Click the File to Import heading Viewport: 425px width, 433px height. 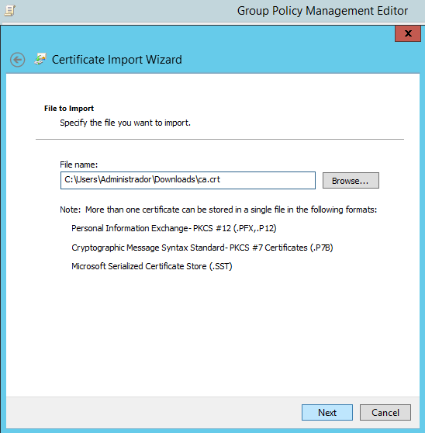pyautogui.click(x=69, y=109)
